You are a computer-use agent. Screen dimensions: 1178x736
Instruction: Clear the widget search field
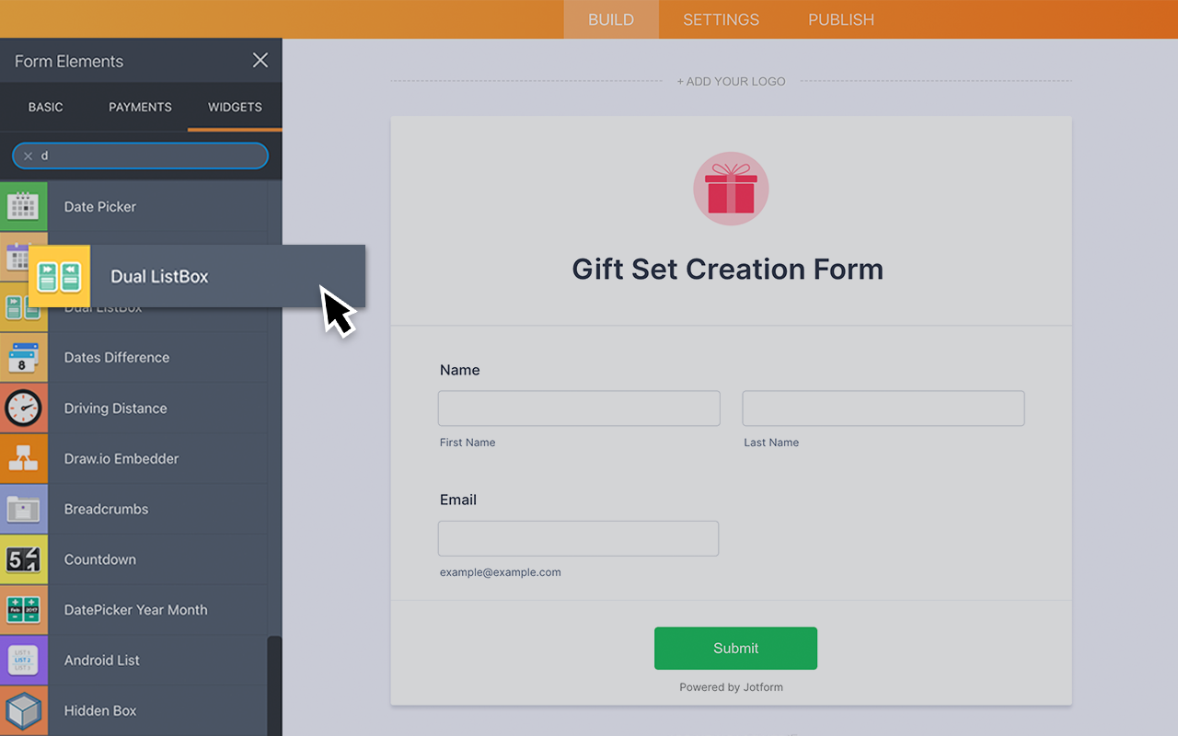point(28,156)
